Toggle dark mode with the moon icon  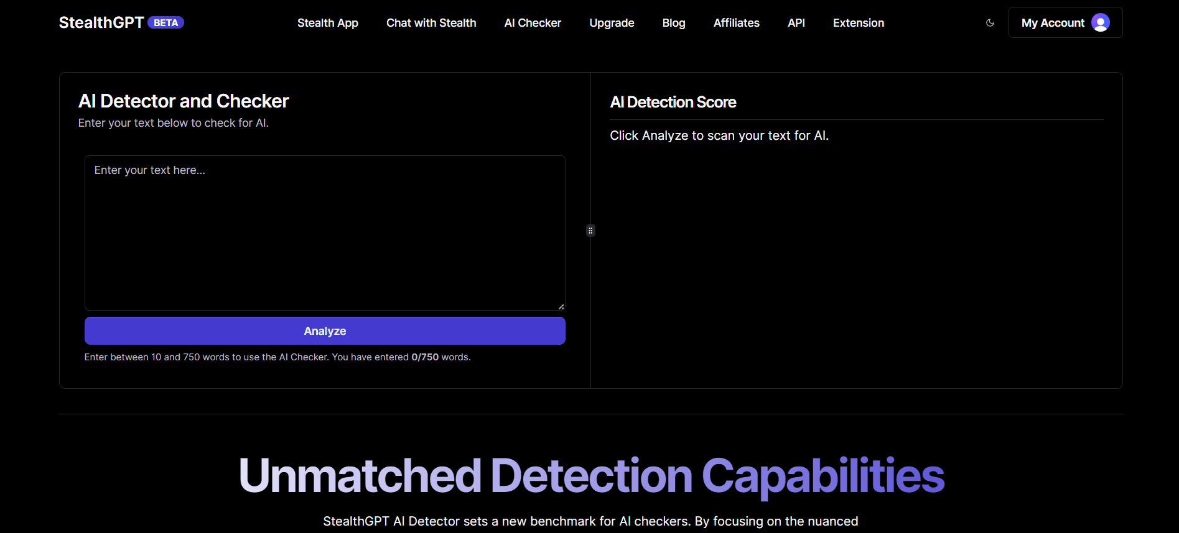tap(990, 23)
